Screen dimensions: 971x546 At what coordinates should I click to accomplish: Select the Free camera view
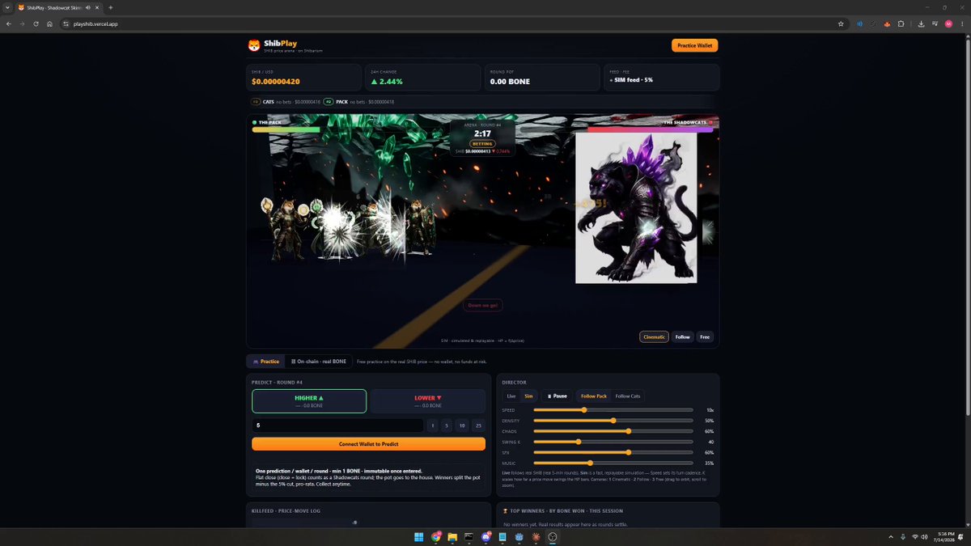click(705, 336)
